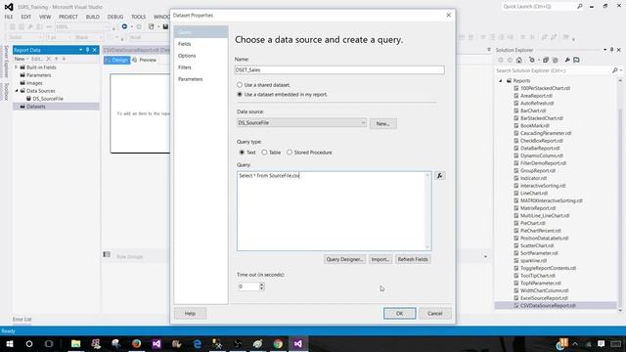The width and height of the screenshot is (626, 352).
Task: Click the Row Groups pane icon
Action: click(x=107, y=254)
